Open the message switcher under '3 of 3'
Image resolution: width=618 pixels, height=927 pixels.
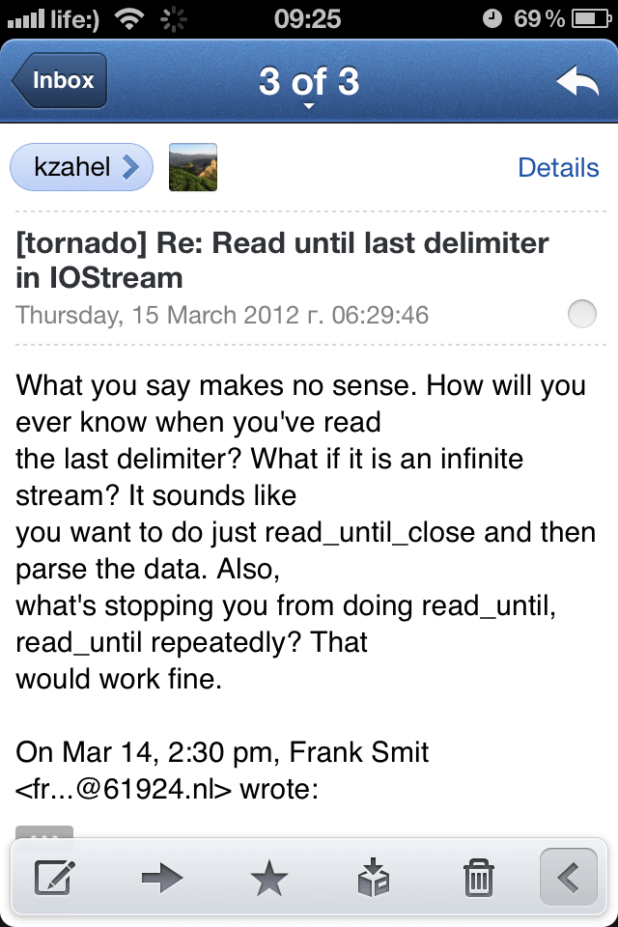[309, 106]
